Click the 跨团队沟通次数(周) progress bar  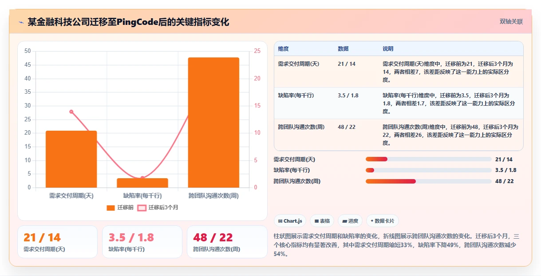[x=428, y=181]
